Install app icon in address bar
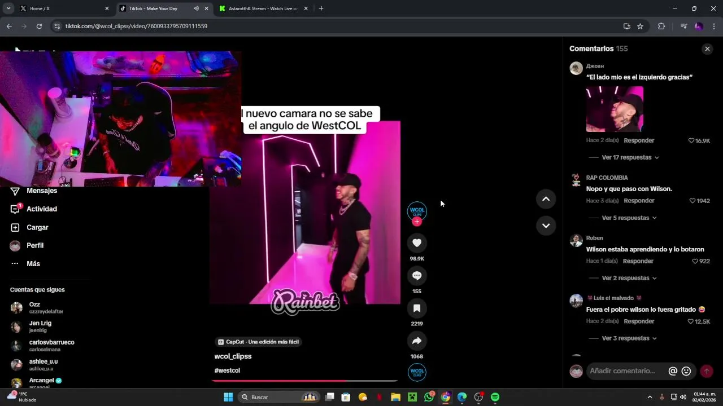Image resolution: width=723 pixels, height=406 pixels. pos(626,26)
